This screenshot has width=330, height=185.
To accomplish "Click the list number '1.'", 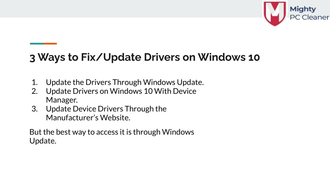I will pyautogui.click(x=35, y=82).
